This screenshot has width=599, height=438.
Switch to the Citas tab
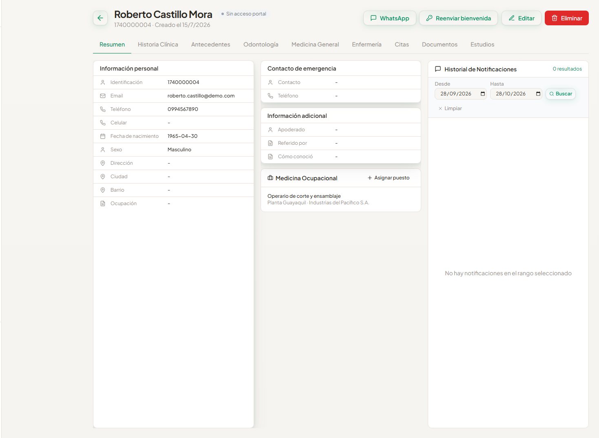(x=402, y=44)
